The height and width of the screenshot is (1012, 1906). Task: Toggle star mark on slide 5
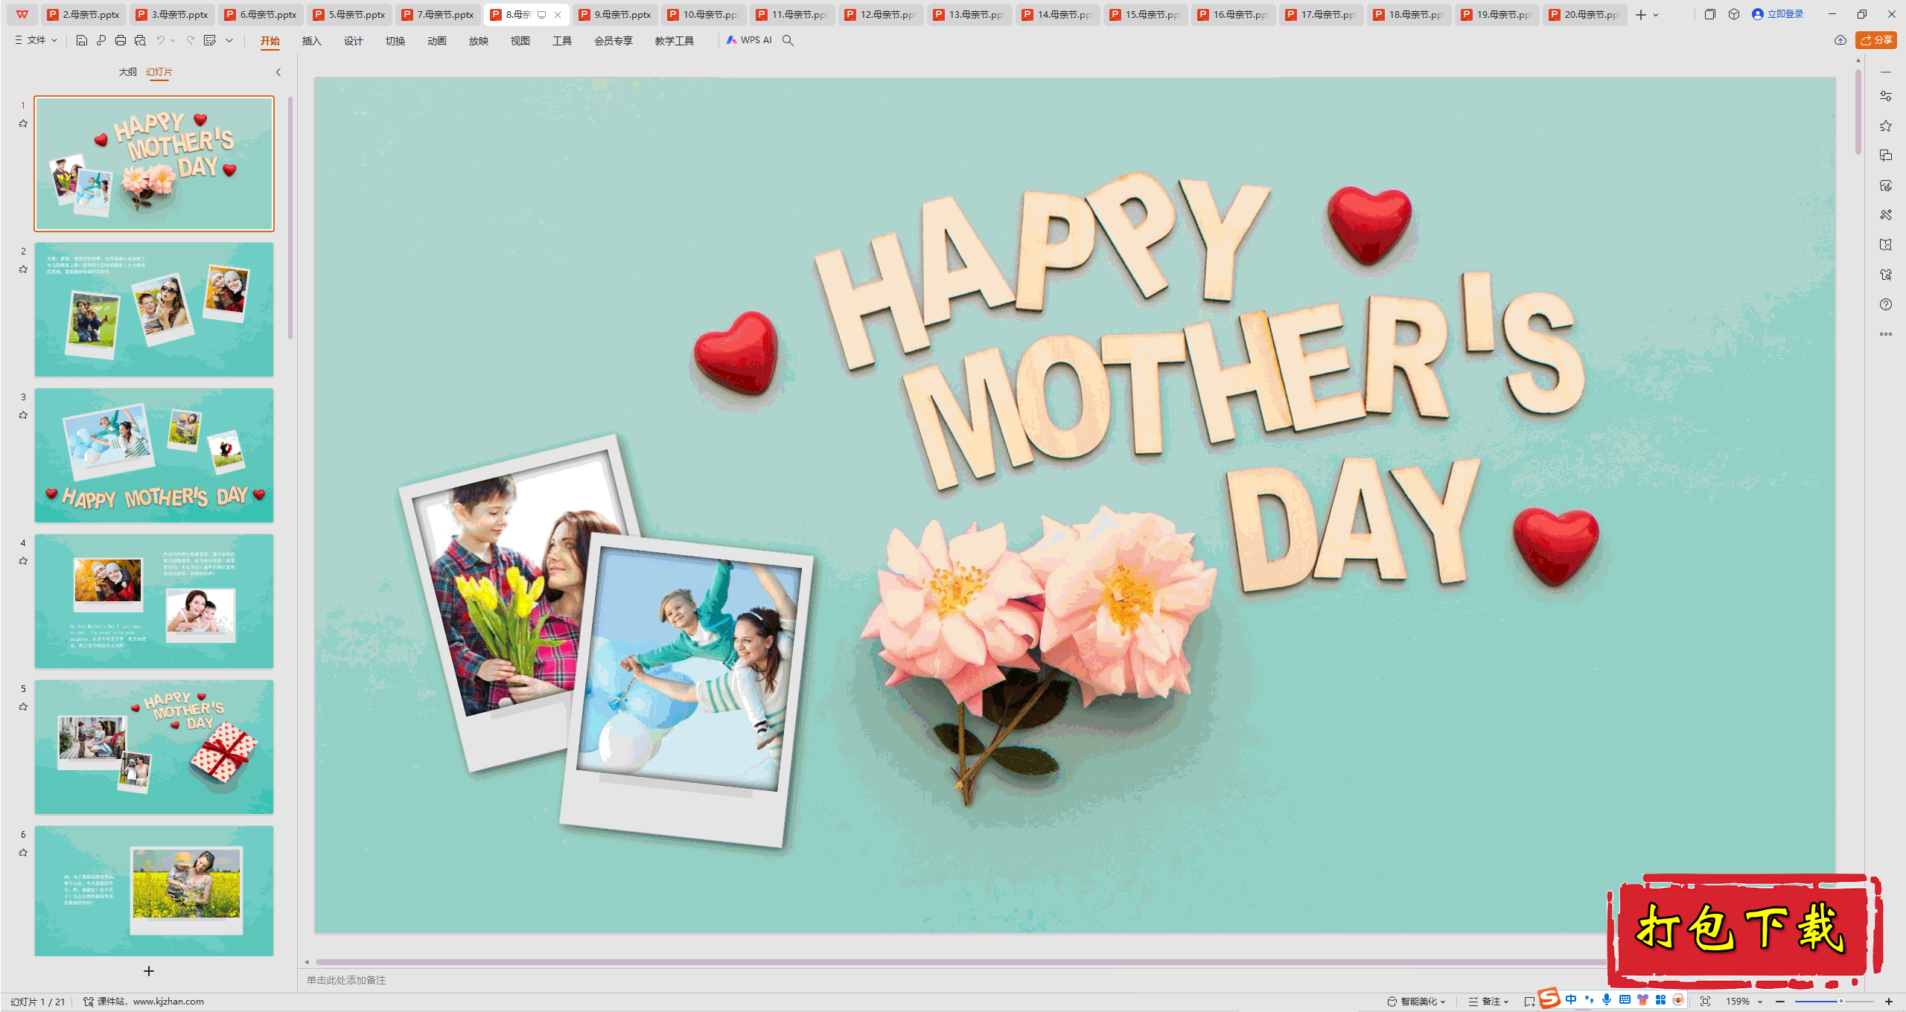click(x=23, y=707)
